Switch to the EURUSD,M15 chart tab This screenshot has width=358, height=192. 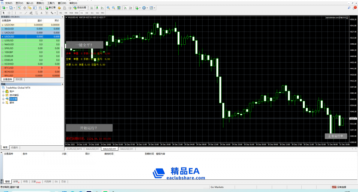(x=74, y=149)
